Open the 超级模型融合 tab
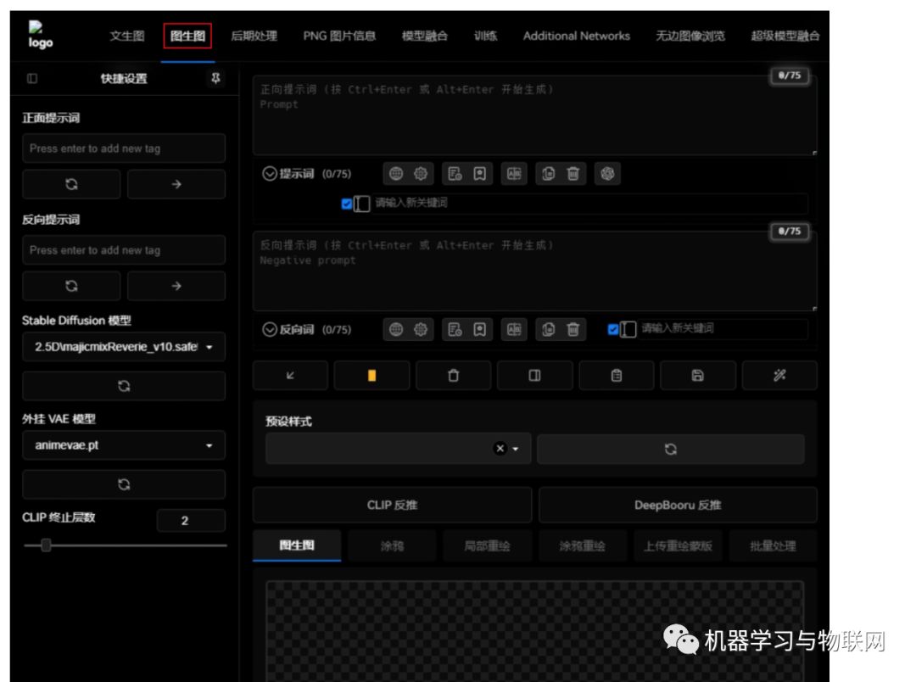The width and height of the screenshot is (916, 682). tap(785, 36)
